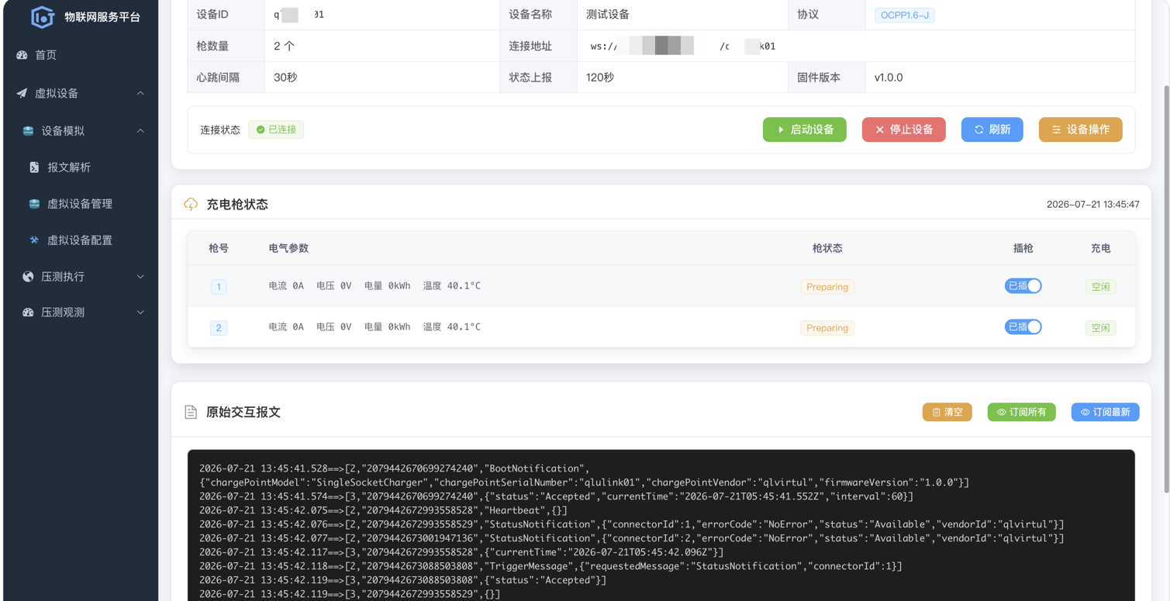1170x601 pixels.
Task: Click the IoT platform logo icon
Action: point(43,16)
